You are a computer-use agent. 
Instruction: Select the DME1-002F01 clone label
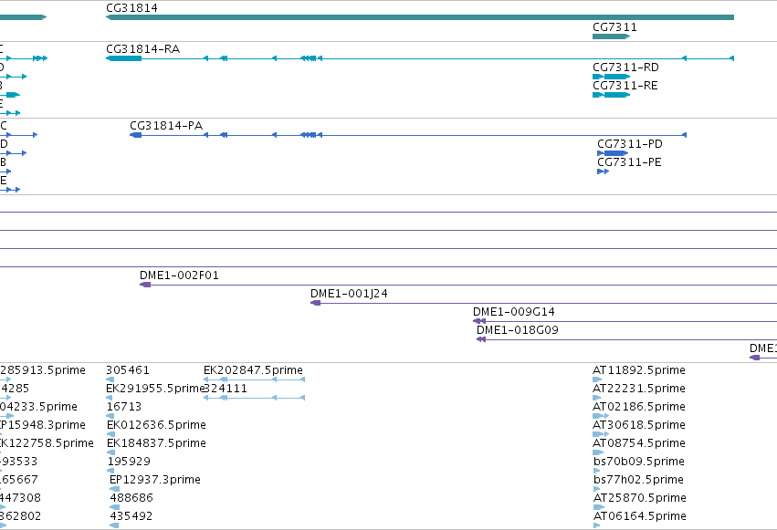coord(179,275)
